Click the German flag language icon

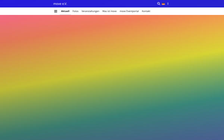point(163,4)
